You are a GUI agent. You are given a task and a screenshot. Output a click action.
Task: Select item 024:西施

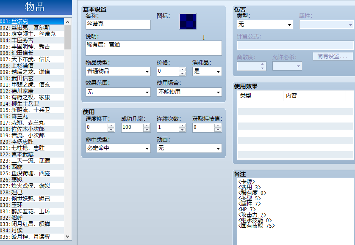32,167
